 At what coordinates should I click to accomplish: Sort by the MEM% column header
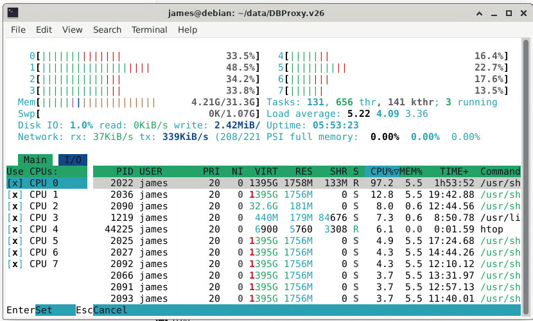click(410, 171)
